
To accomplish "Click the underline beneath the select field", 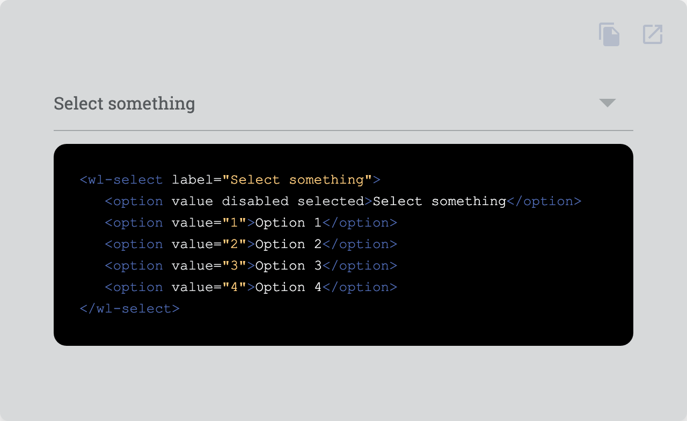I will coord(343,130).
